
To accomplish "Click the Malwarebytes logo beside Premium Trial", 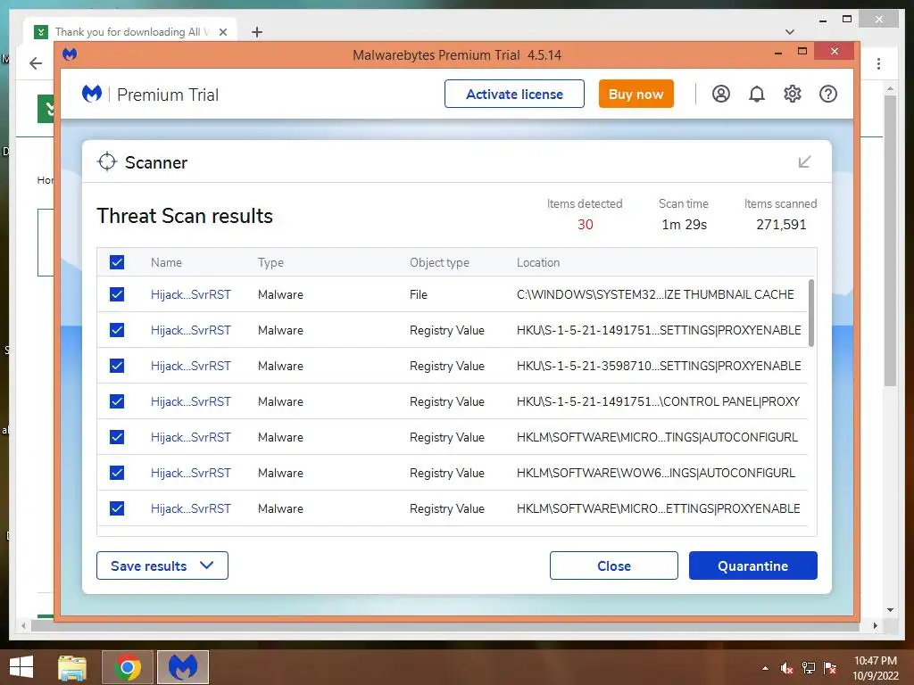I will coord(92,94).
